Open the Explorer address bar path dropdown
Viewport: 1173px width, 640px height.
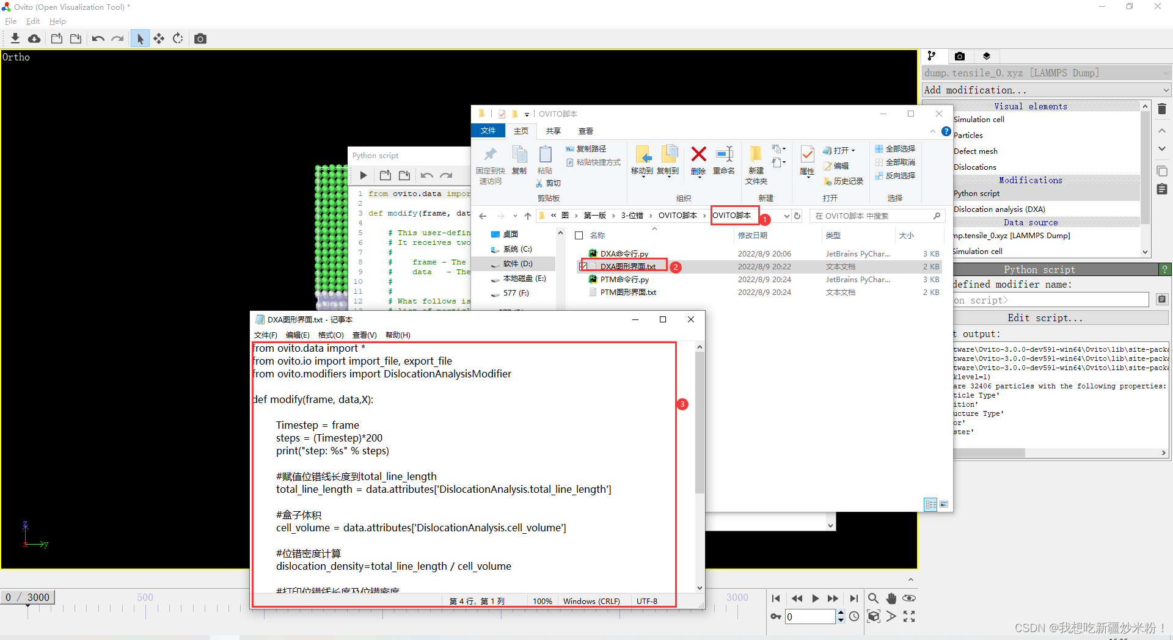tap(786, 216)
